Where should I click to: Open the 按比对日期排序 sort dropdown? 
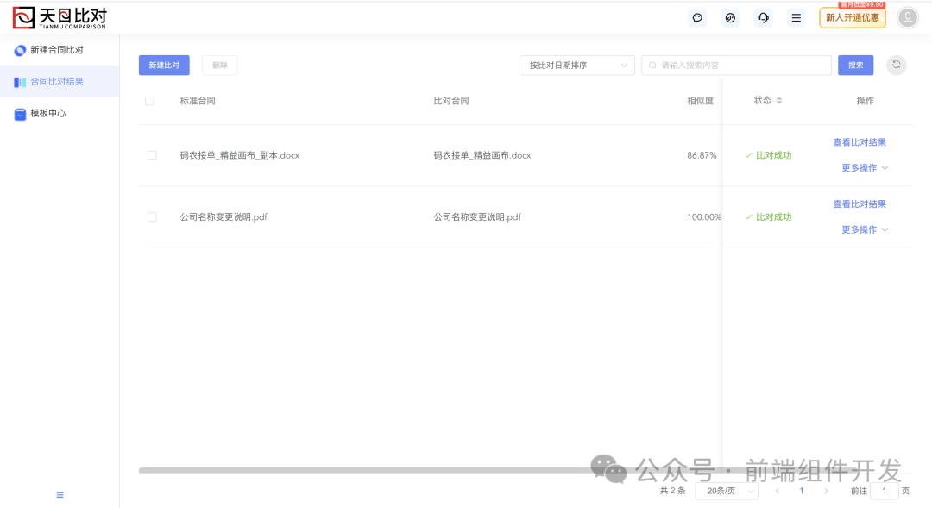577,66
